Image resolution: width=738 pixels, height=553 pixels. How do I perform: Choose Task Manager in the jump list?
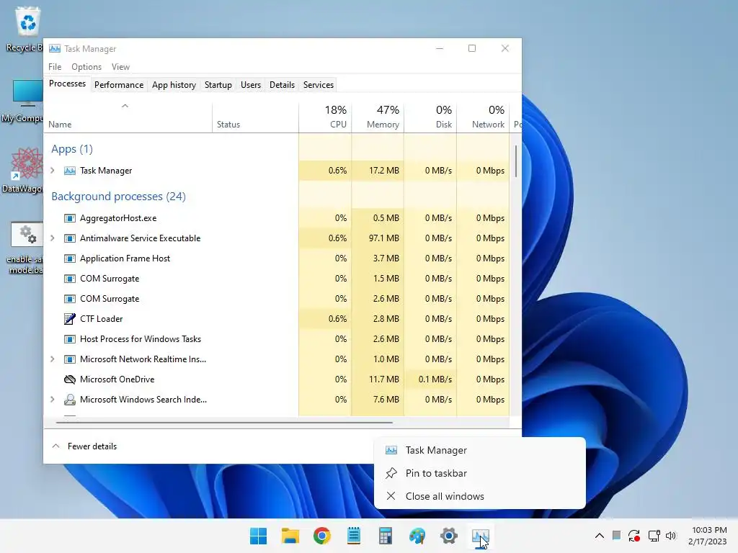coord(479,451)
